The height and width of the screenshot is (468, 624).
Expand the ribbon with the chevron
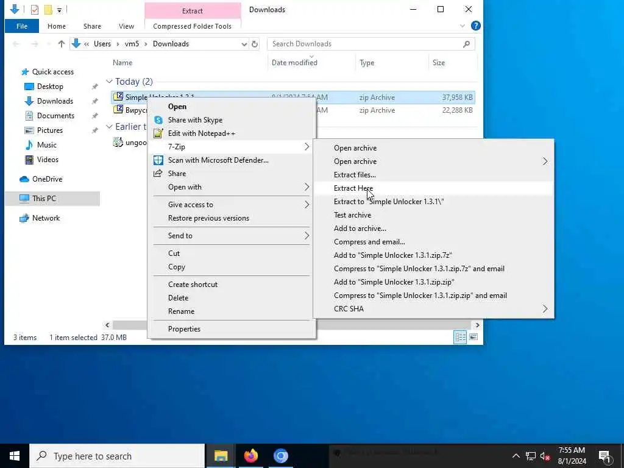(x=462, y=26)
